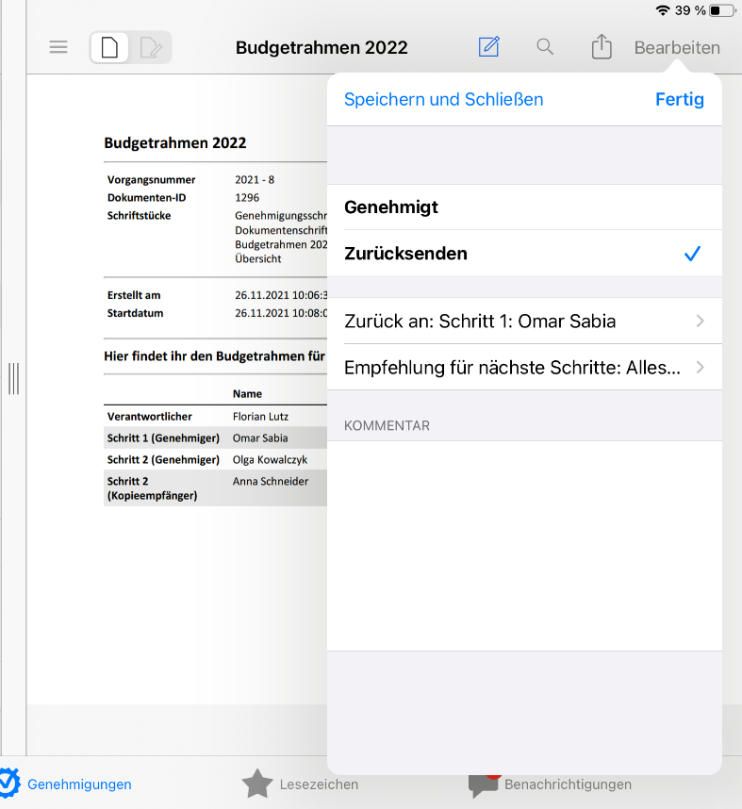Click into the Kommentar text area
The width and height of the screenshot is (742, 809).
coord(523,544)
